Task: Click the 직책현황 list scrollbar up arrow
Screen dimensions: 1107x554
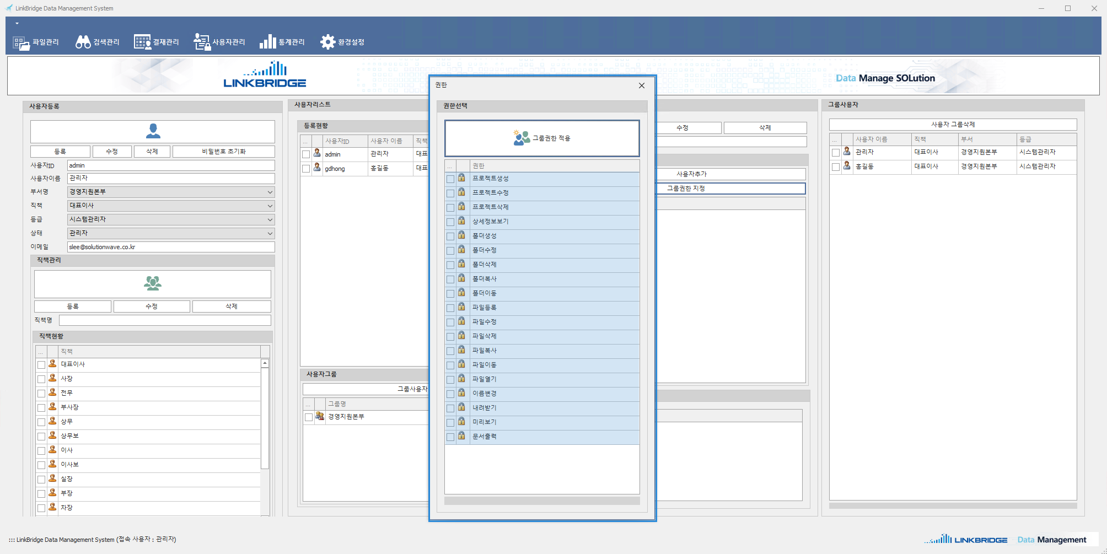Action: tap(265, 363)
